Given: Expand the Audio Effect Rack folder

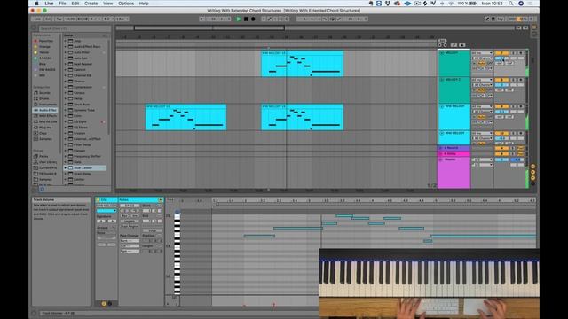Looking at the screenshot, I should point(66,47).
